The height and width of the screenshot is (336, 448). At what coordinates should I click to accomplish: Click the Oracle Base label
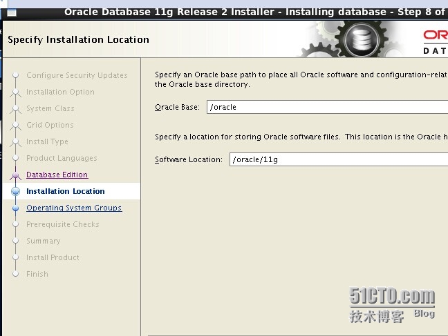pos(177,107)
